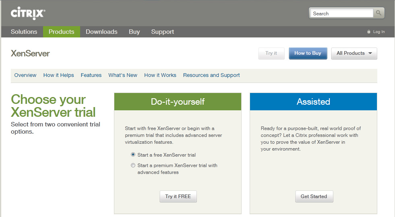Viewport: 395px width, 217px height.
Task: Open the Solutions menu
Action: (x=24, y=32)
